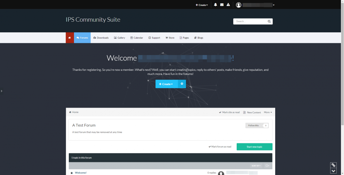Click the star icon beside Welcome! topic

click(x=72, y=173)
